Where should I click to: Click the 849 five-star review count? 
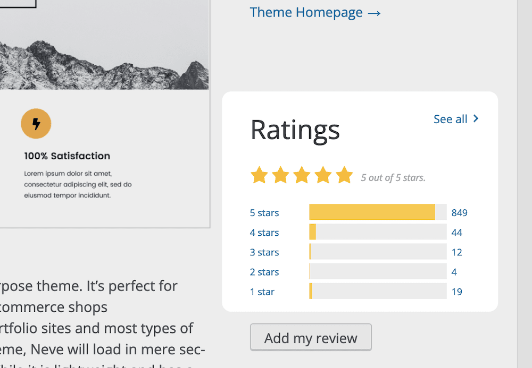(460, 212)
